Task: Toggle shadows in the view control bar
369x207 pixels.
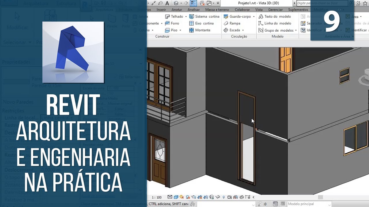Action: (188, 197)
